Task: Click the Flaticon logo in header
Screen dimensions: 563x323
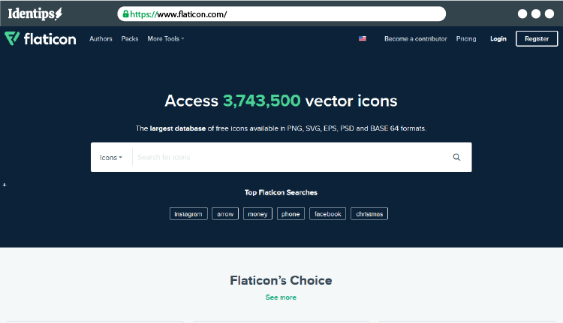Action: tap(41, 39)
